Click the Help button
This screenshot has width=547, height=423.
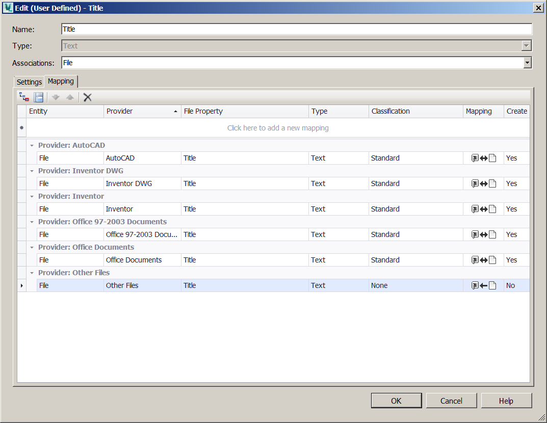click(x=506, y=401)
